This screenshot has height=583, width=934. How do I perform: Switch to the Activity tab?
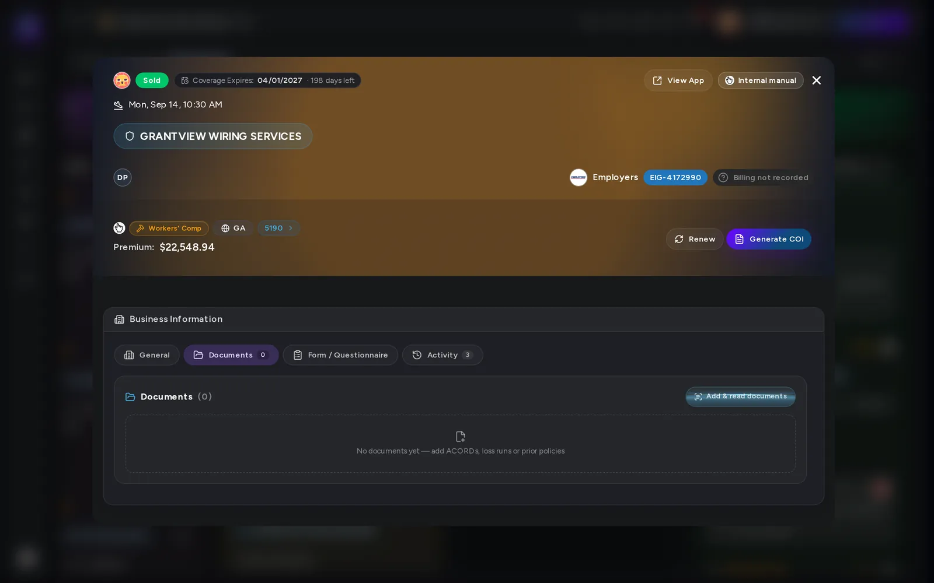pos(442,355)
